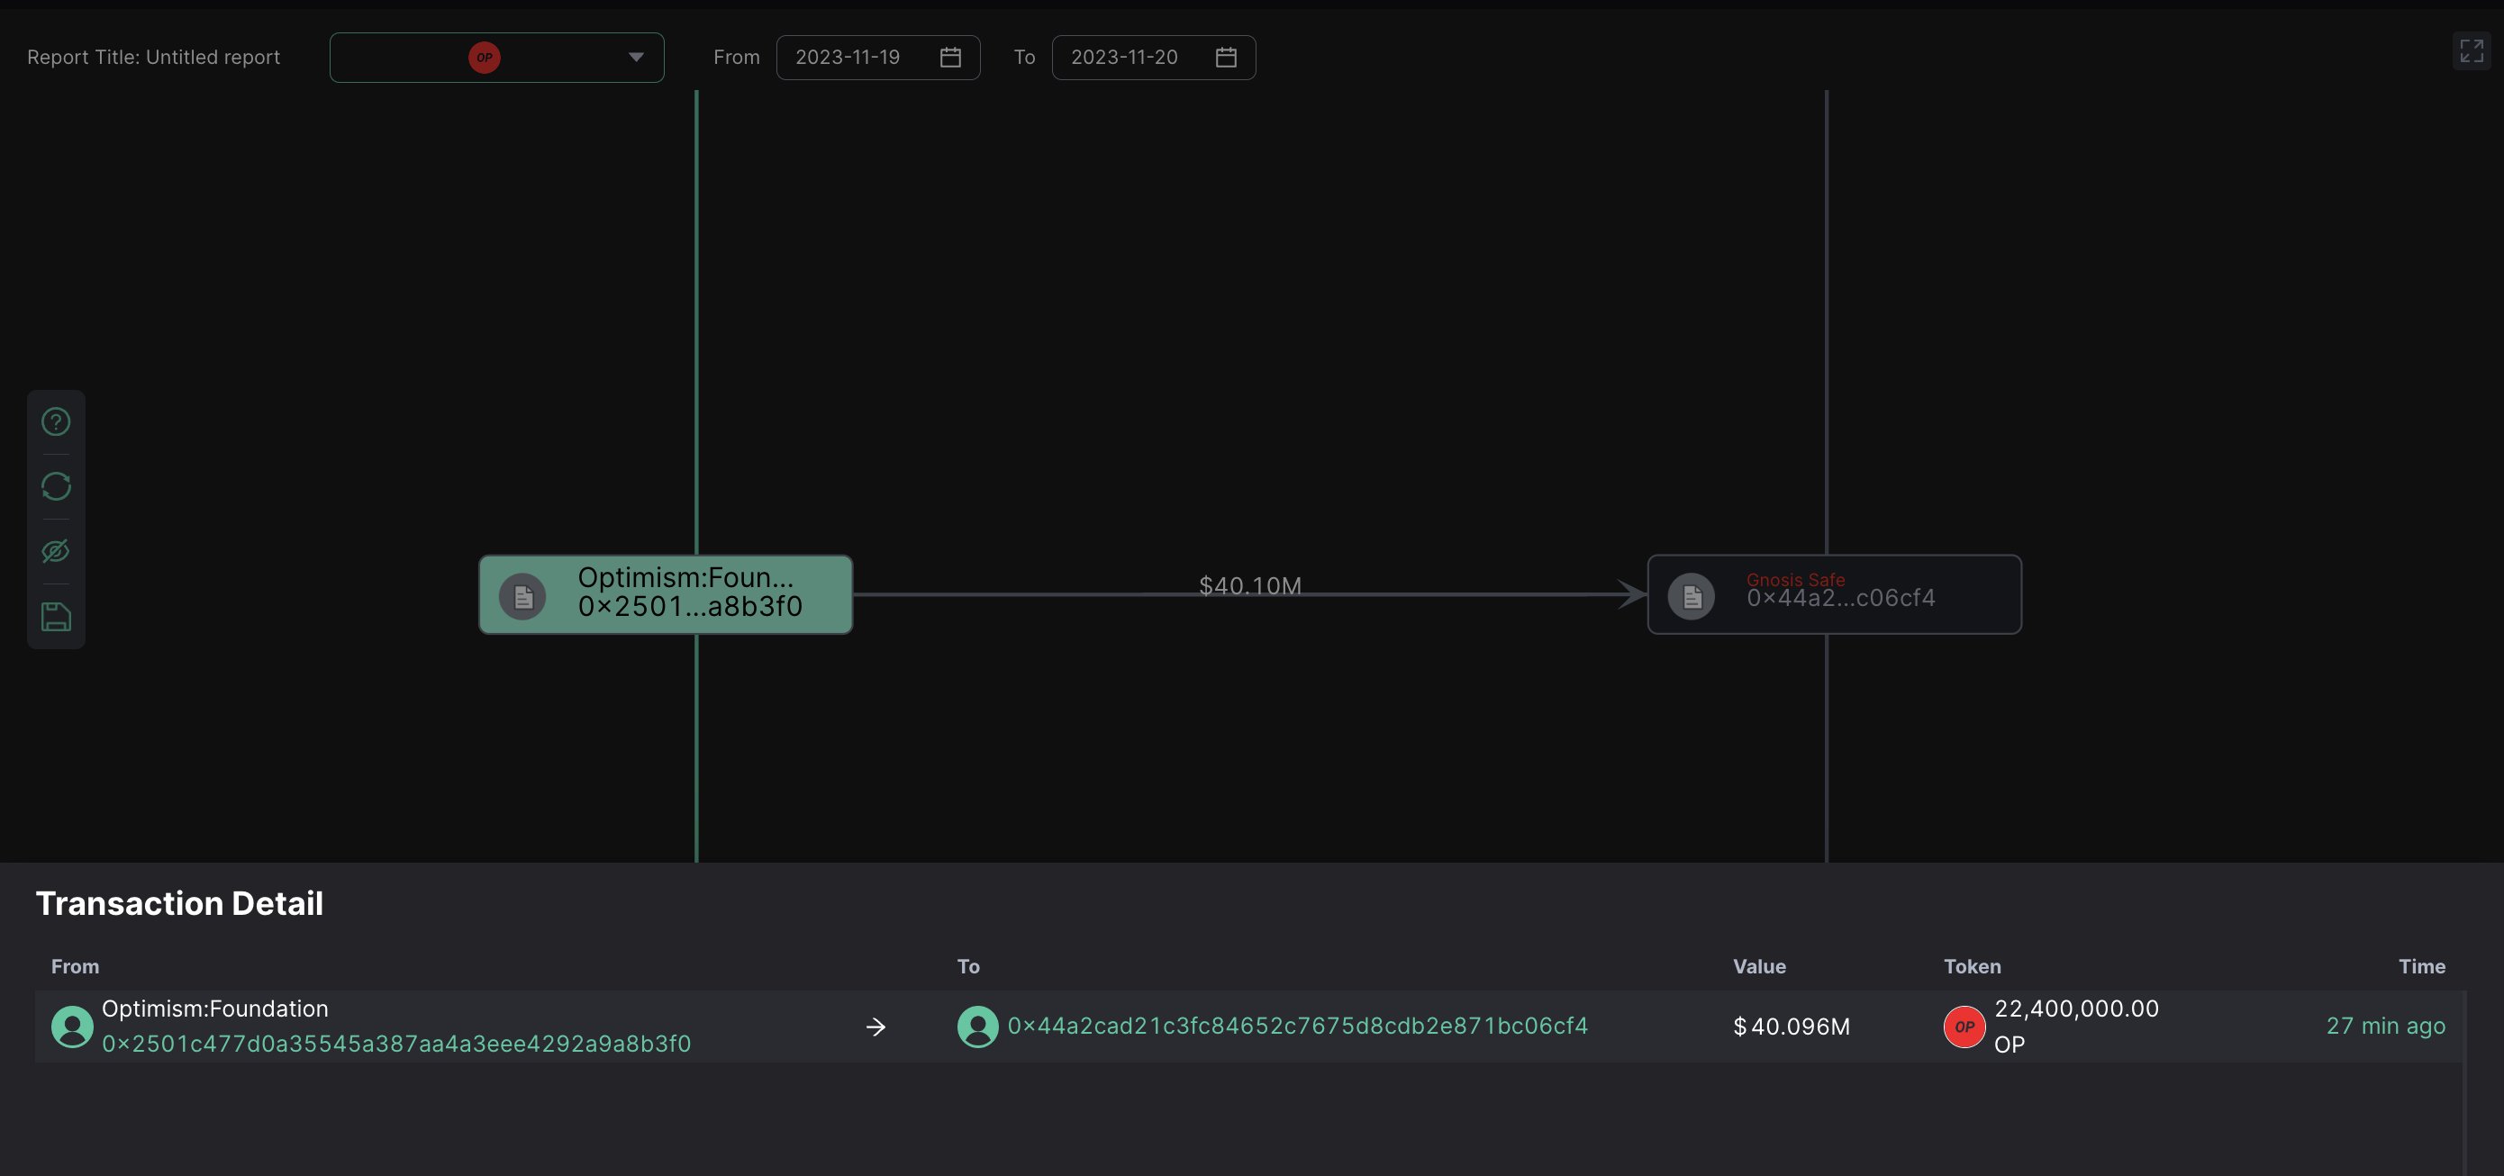Save the report with the disk icon
Screen dimensions: 2504x1176
pyautogui.click(x=56, y=616)
